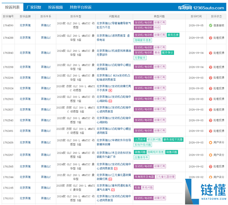Image resolution: width=228 pixels, height=205 pixels.
Task: Click the 漏油 tag in row 1763843
Action: pos(157,53)
